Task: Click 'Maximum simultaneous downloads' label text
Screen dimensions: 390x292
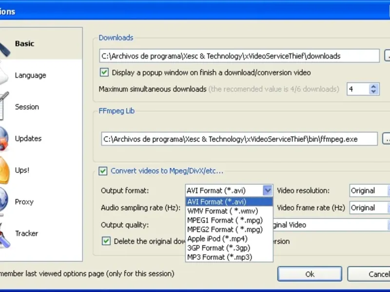Action: (x=153, y=89)
